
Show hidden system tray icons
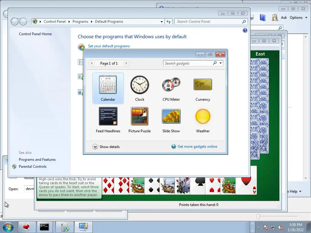(258, 227)
